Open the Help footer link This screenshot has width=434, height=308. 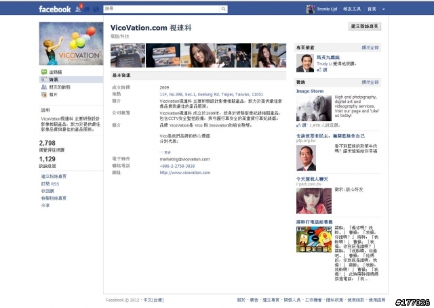(x=377, y=300)
